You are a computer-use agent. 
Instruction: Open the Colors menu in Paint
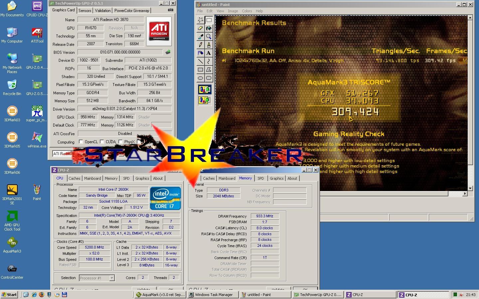coord(247,11)
